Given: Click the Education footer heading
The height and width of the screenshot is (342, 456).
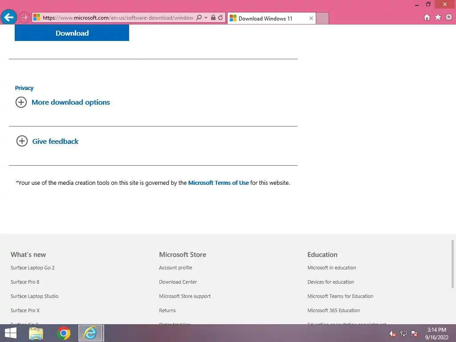Looking at the screenshot, I should [x=322, y=255].
